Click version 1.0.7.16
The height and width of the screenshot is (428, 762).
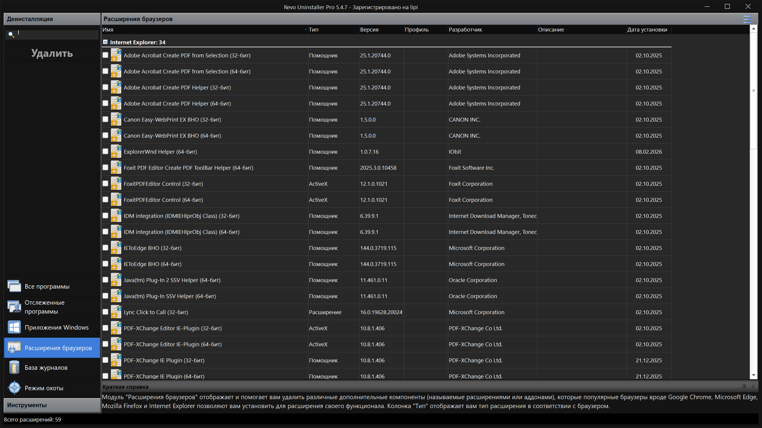(x=369, y=151)
